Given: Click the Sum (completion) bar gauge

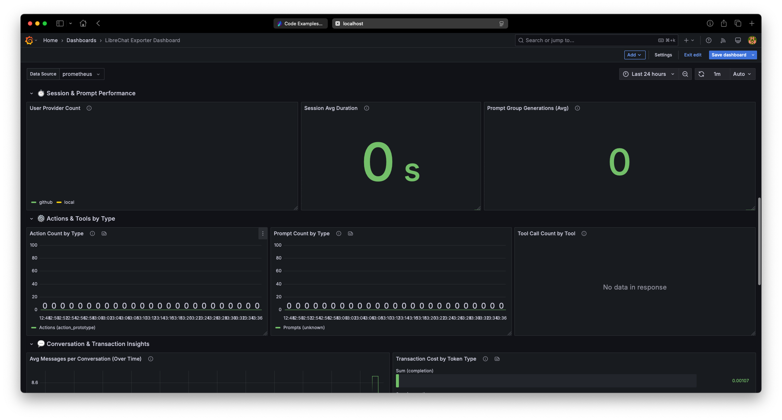Looking at the screenshot, I should tap(546, 381).
